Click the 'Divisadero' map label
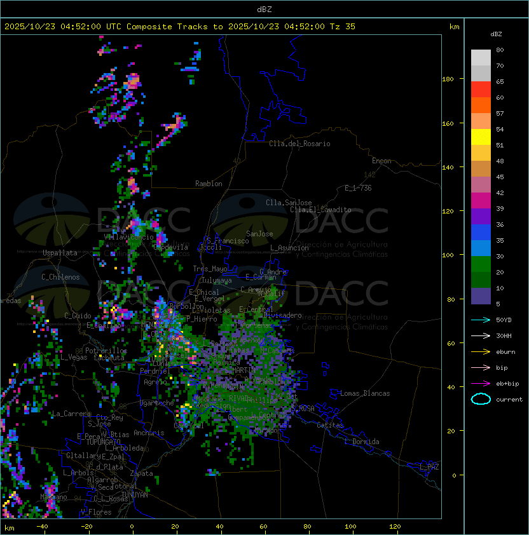 coord(282,315)
